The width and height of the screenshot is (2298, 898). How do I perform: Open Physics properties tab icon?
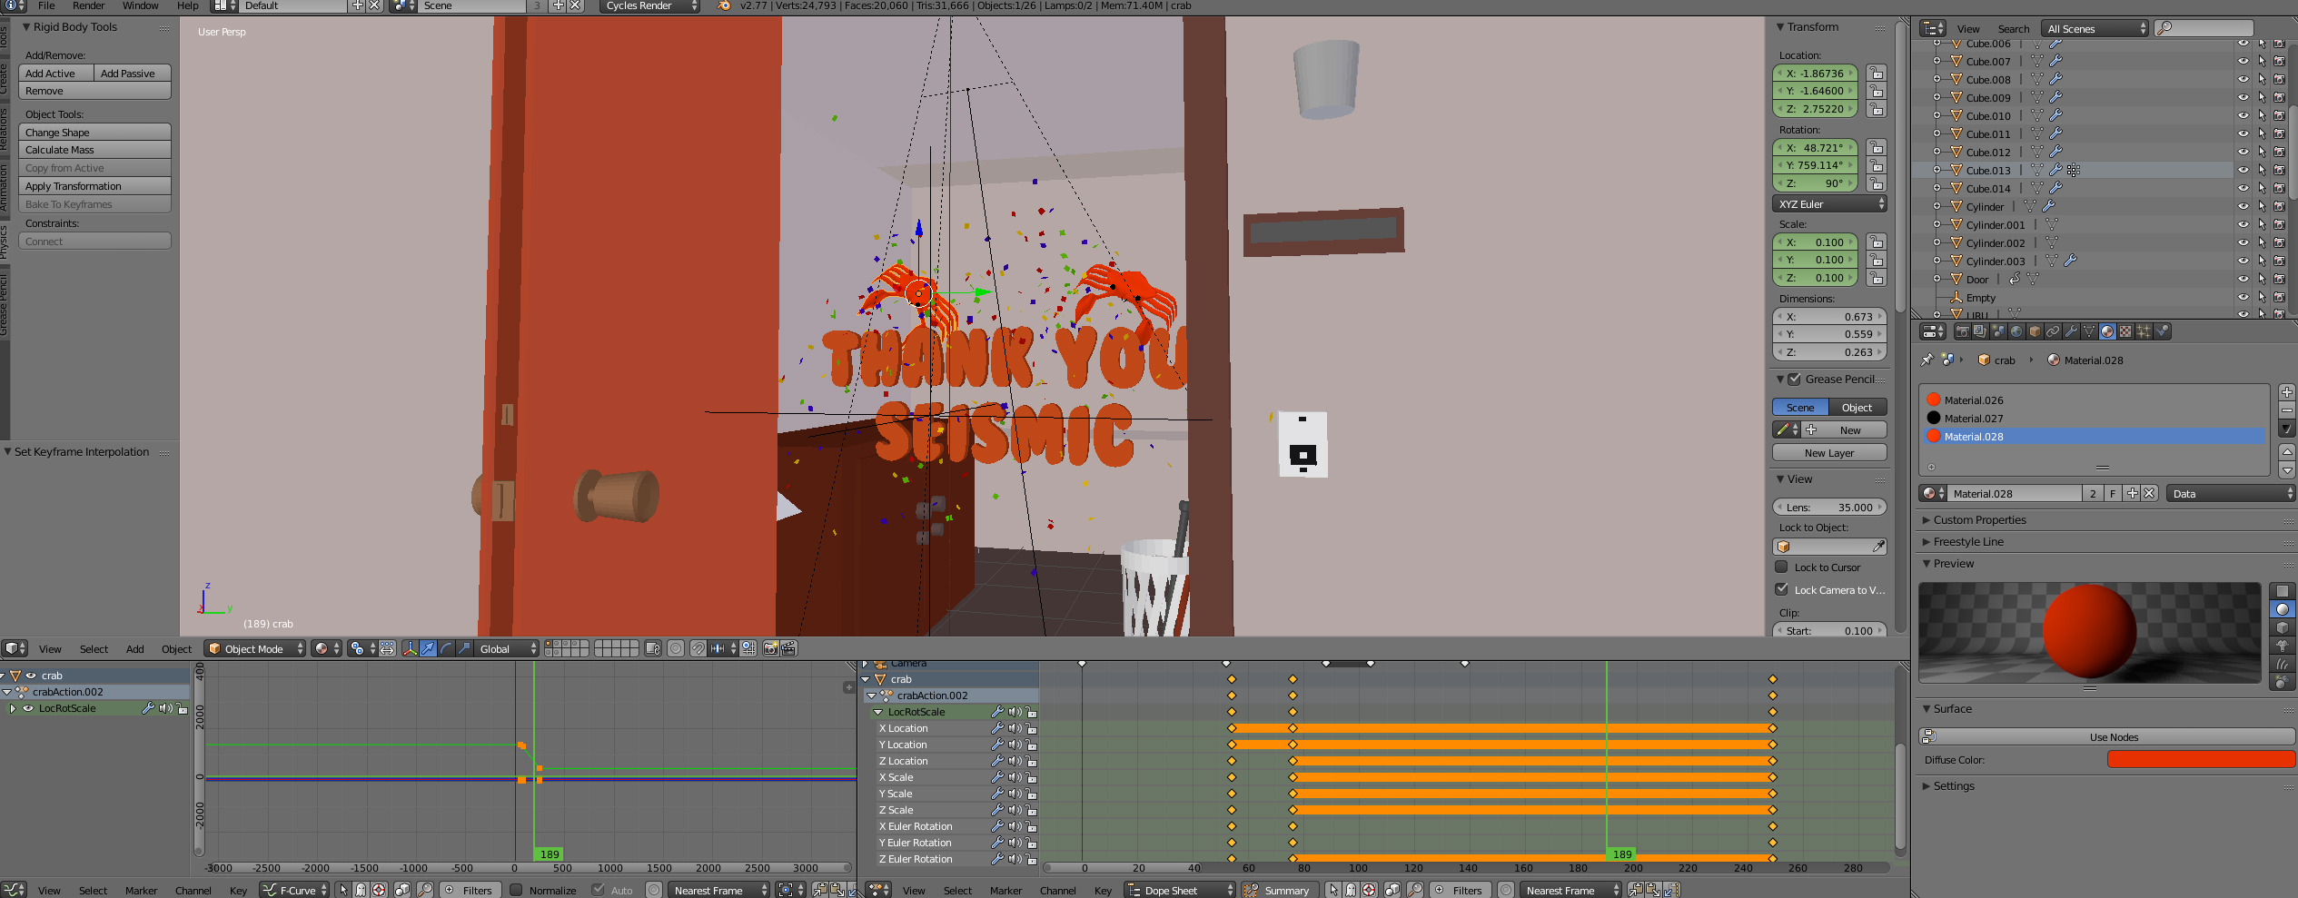click(x=2163, y=331)
